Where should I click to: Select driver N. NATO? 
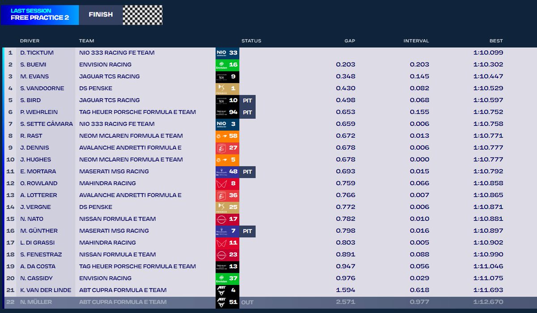click(x=32, y=219)
